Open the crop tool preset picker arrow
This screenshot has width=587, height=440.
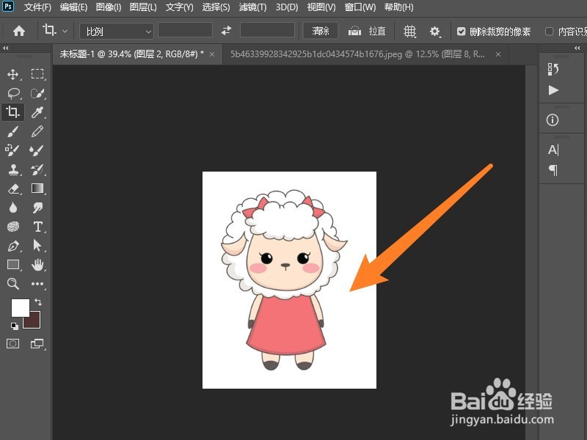65,31
